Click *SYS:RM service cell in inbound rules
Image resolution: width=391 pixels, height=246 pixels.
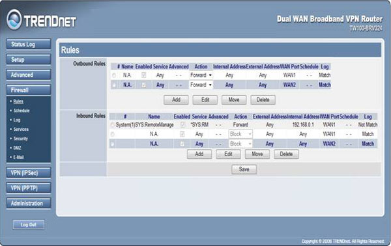point(199,124)
